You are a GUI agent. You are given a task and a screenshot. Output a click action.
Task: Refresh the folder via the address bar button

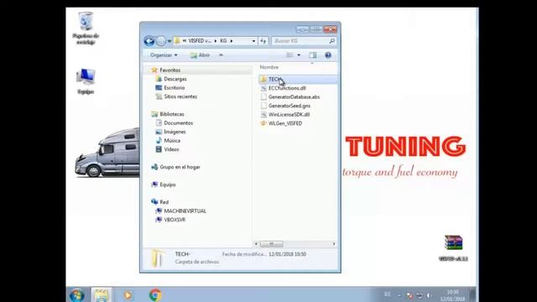coord(263,41)
